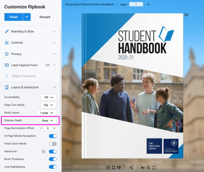
Task: Jump to last page arrow icon
Action: (186, 156)
